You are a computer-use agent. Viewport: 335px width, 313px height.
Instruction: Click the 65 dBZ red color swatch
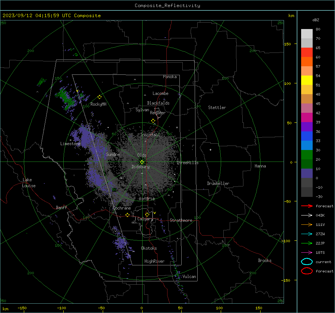(x=307, y=52)
